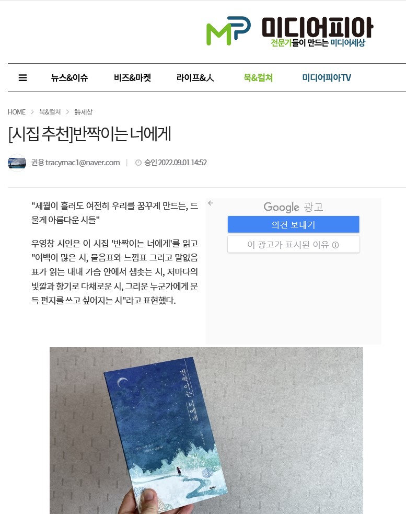
Task: Click the author's round avatar image
Action: coord(17,163)
